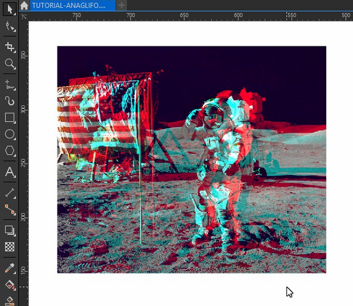Pick the Transparency checkerboard tool
Viewport: 353px width, 306px height.
coord(9,247)
